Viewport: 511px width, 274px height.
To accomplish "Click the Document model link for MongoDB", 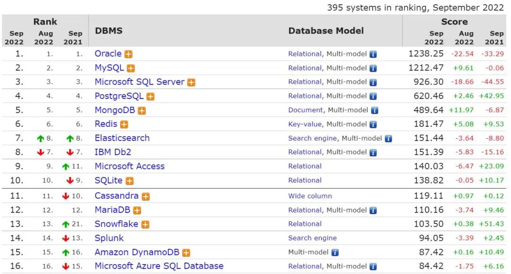I will point(305,110).
